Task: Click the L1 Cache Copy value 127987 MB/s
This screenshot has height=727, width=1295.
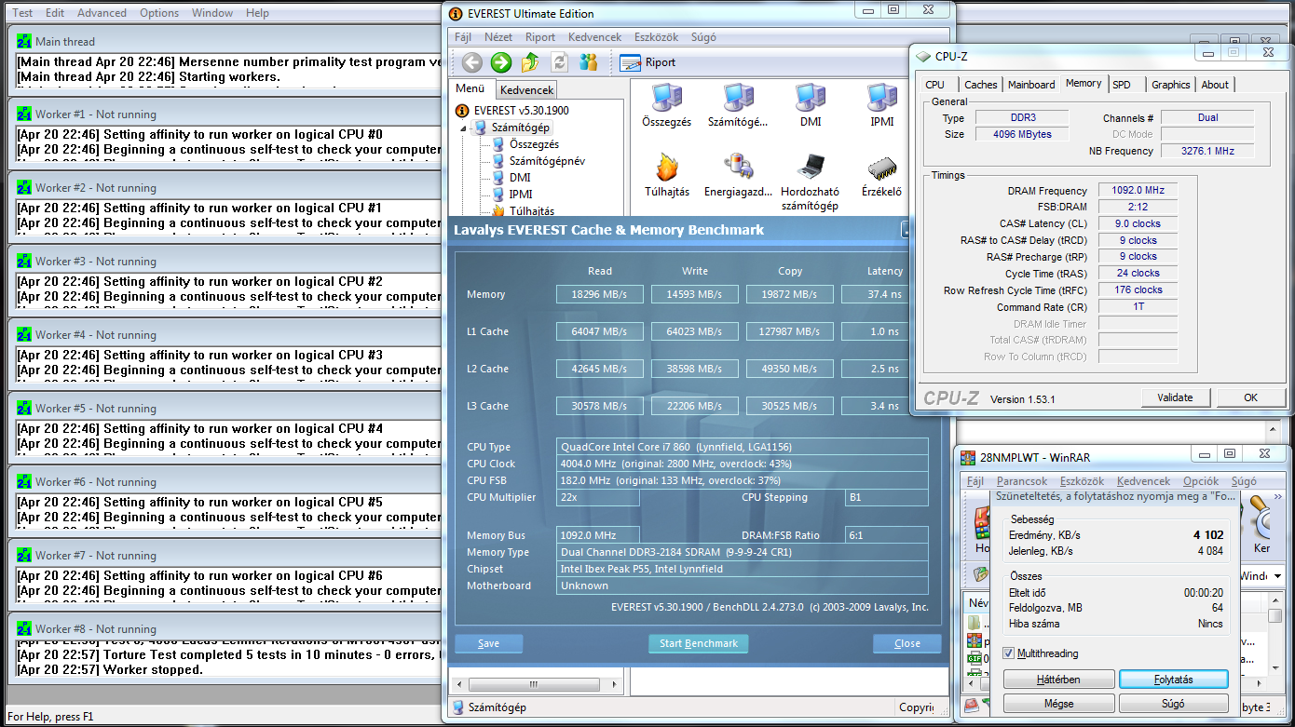Action: (x=790, y=331)
